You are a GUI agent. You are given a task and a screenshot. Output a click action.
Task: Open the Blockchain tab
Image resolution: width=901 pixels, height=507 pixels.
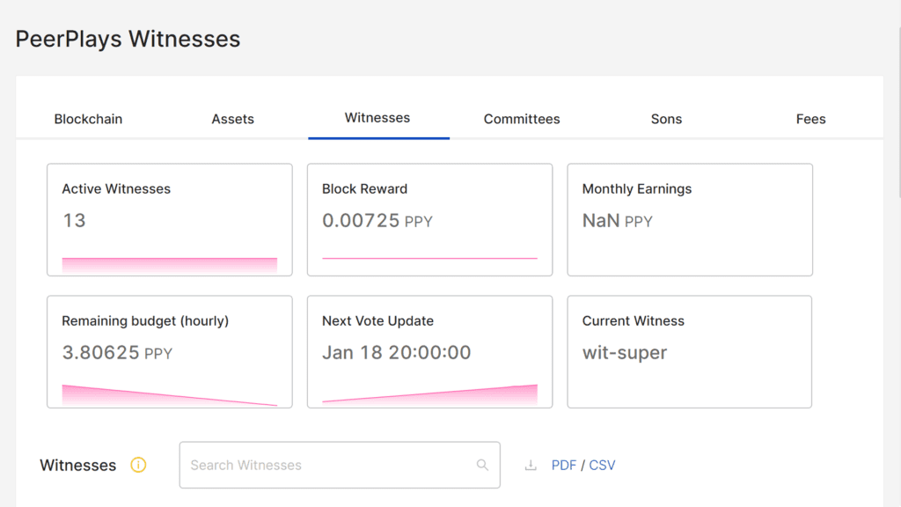click(89, 119)
